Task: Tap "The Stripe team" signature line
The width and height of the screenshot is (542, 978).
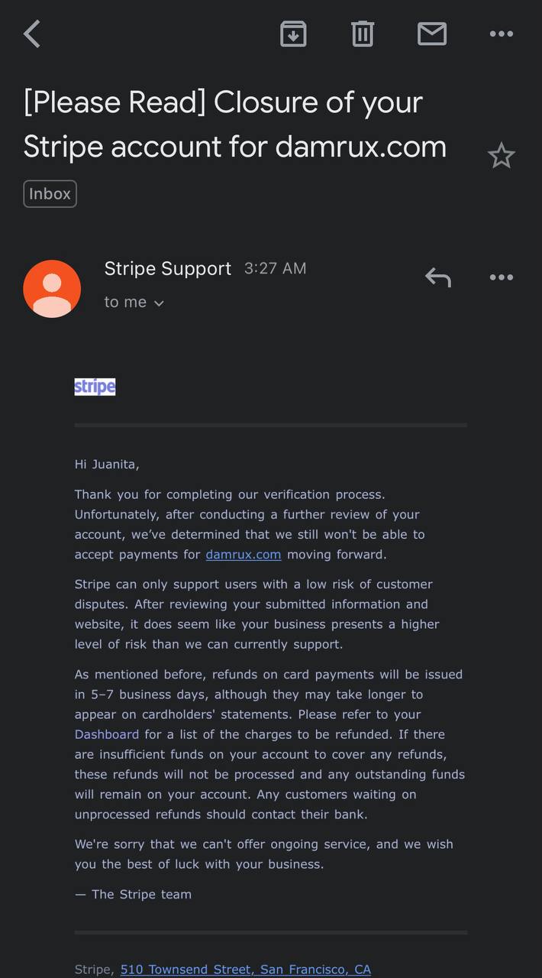Action: point(141,894)
